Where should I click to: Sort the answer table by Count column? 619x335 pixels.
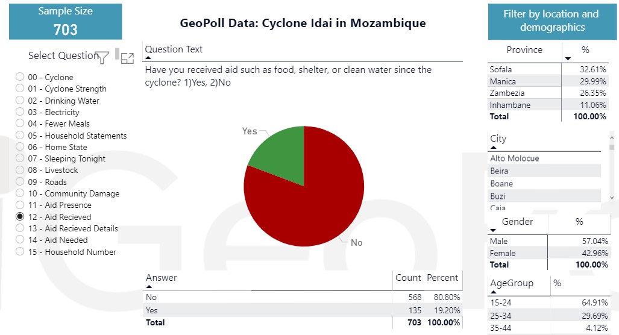click(x=408, y=278)
